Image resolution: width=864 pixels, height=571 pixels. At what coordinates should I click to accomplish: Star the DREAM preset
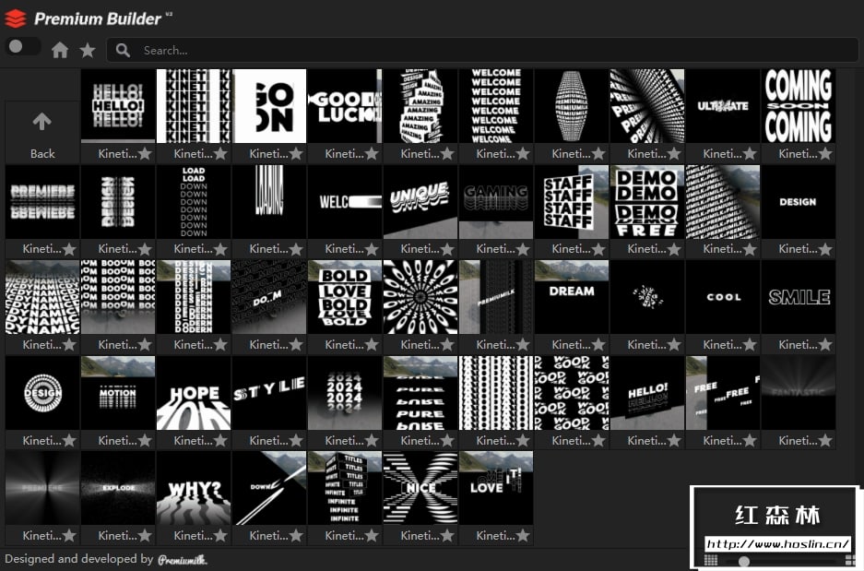tap(598, 345)
